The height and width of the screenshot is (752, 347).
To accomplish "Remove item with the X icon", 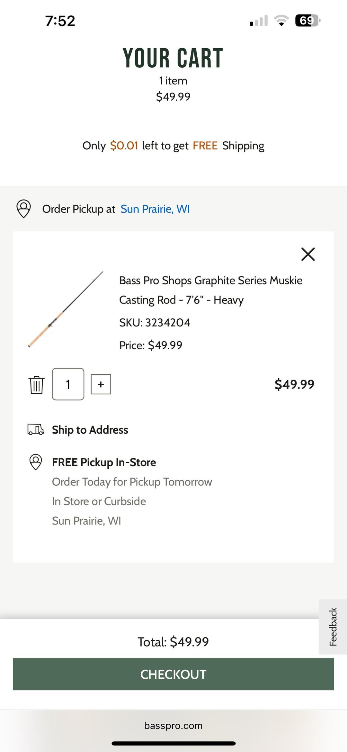I will click(x=308, y=254).
